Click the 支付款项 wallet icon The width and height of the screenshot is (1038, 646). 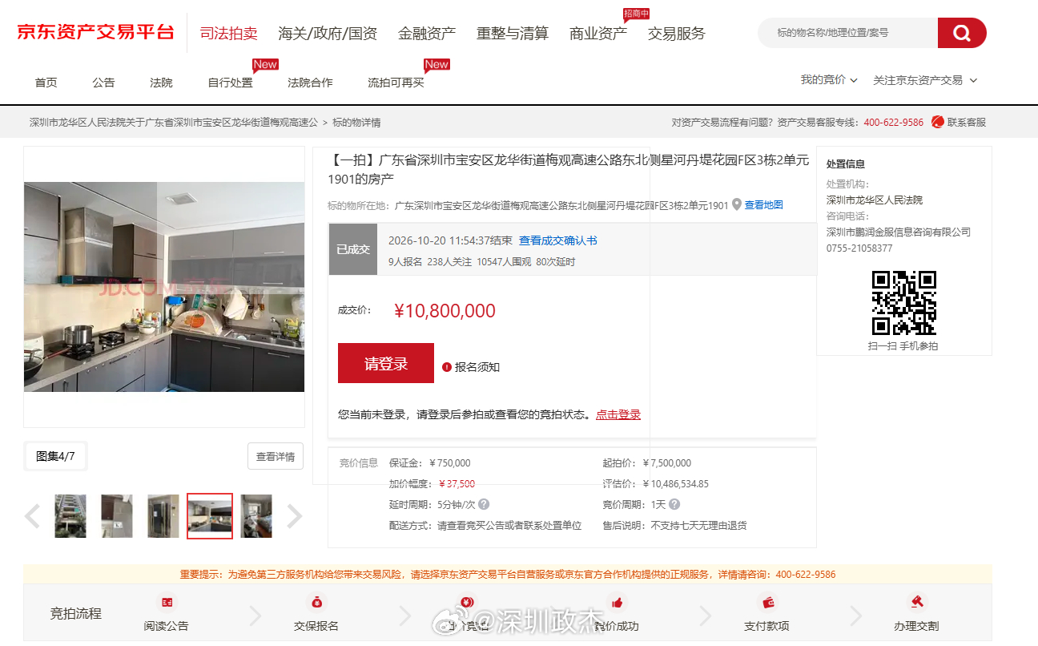point(767,602)
